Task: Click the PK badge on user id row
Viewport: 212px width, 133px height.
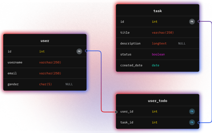Action: pos(79,51)
